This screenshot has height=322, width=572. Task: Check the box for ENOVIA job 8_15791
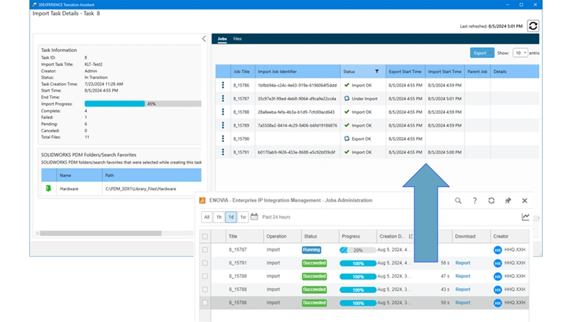[x=205, y=263]
